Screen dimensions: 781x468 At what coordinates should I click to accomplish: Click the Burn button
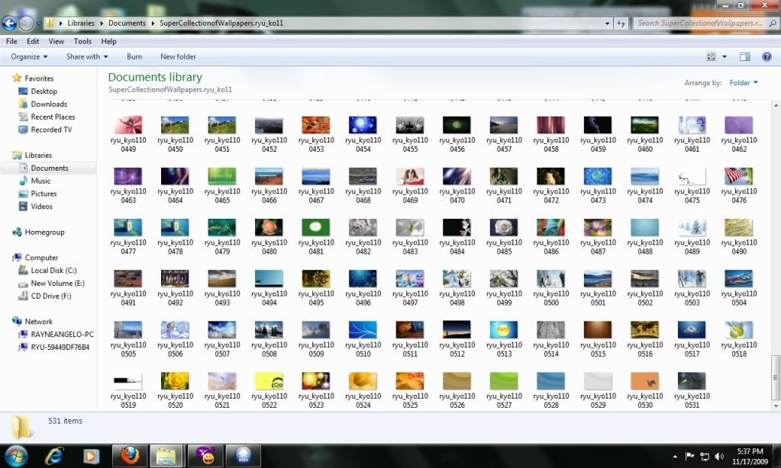[134, 56]
